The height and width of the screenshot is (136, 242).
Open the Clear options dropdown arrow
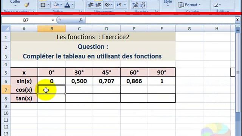[220, 5]
